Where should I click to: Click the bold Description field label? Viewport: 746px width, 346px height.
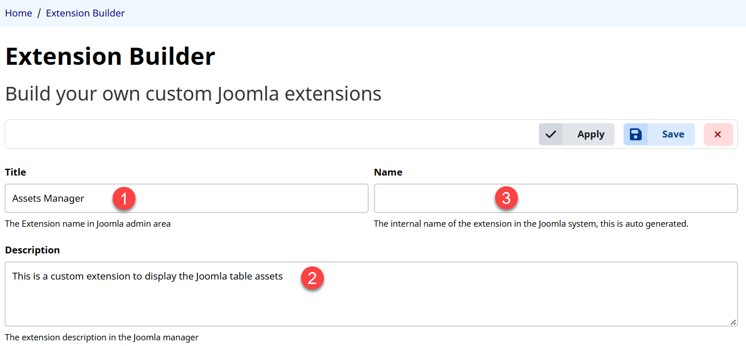click(x=32, y=250)
